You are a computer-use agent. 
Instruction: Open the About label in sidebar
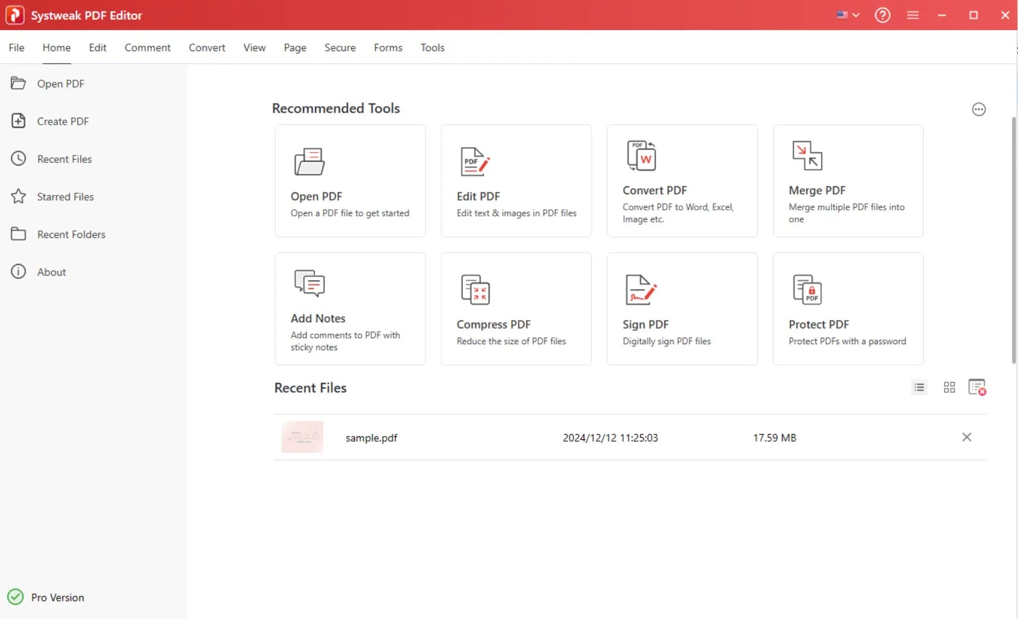coord(52,272)
